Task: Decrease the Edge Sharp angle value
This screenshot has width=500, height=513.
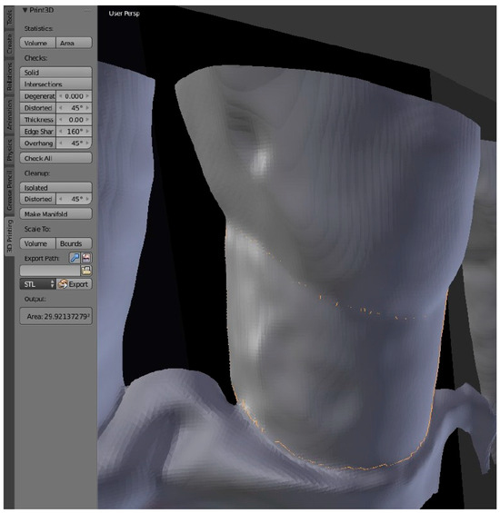Action: (60, 131)
